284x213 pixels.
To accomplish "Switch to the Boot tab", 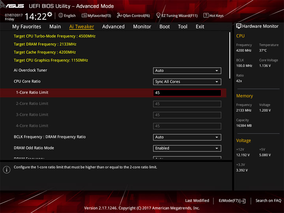I will (164, 27).
